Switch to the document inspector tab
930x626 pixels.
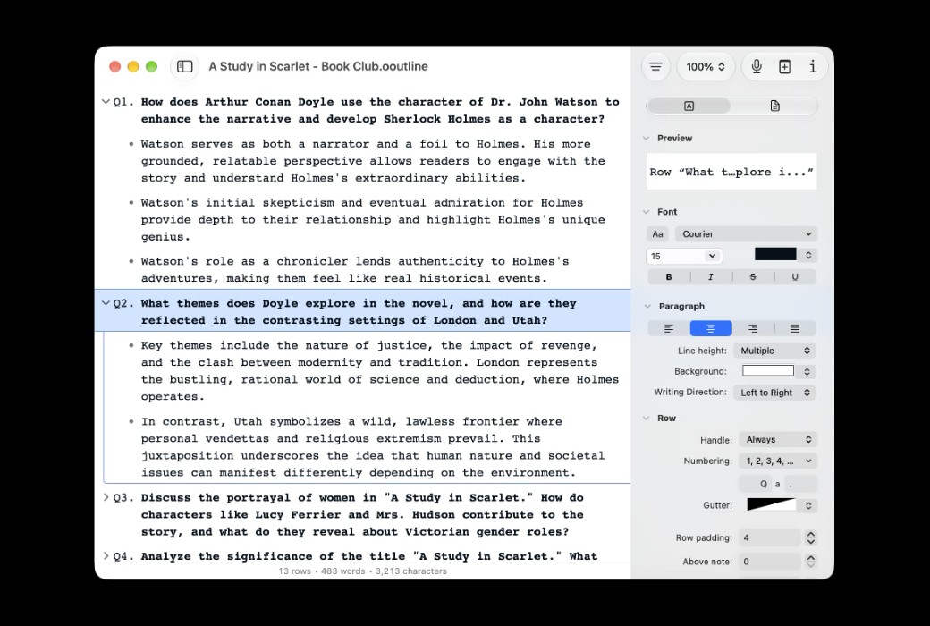tap(774, 106)
